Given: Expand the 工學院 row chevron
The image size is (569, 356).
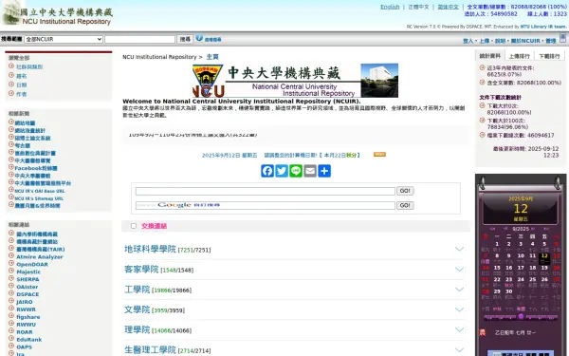Looking at the screenshot, I should tap(459, 290).
